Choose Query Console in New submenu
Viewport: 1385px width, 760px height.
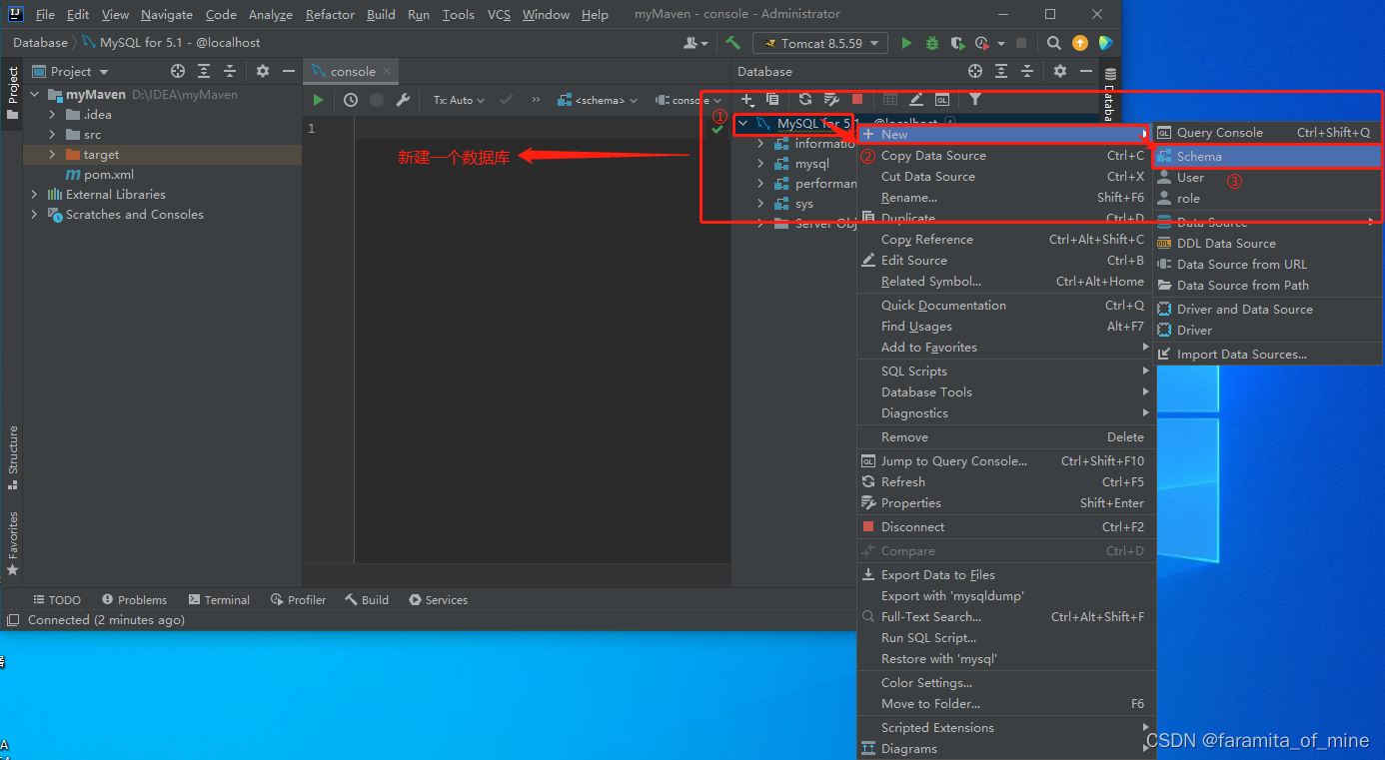point(1268,133)
